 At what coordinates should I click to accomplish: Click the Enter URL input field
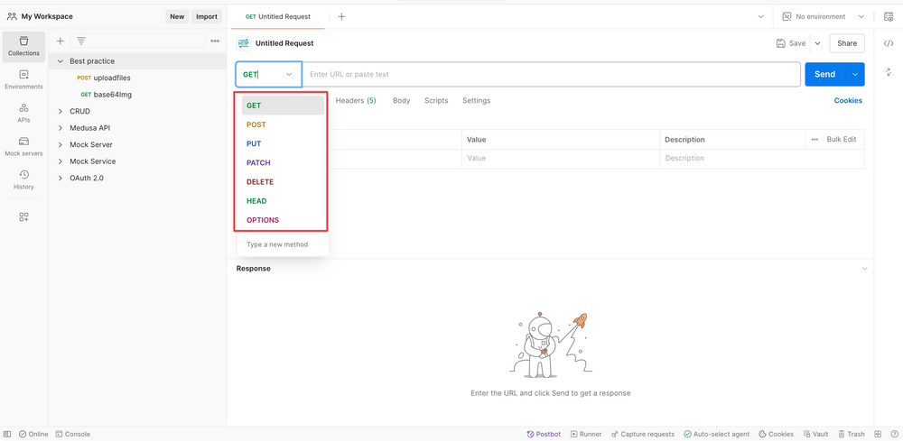coord(551,74)
